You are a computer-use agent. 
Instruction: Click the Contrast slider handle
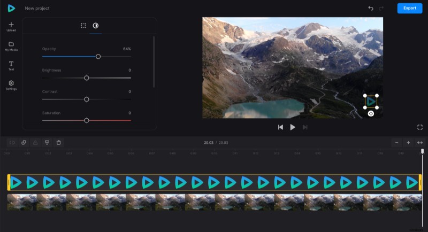[87, 99]
